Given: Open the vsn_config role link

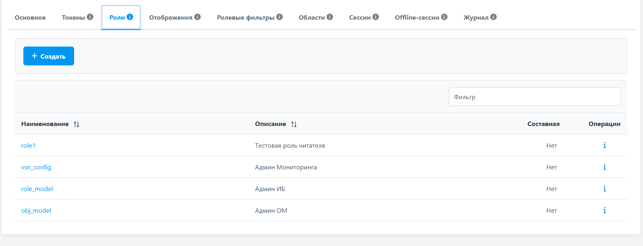Looking at the screenshot, I should pyautogui.click(x=36, y=167).
